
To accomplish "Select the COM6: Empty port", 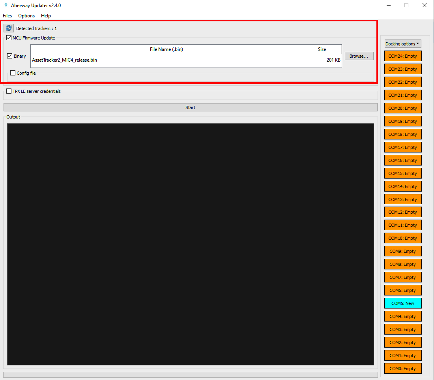I will [403, 290].
